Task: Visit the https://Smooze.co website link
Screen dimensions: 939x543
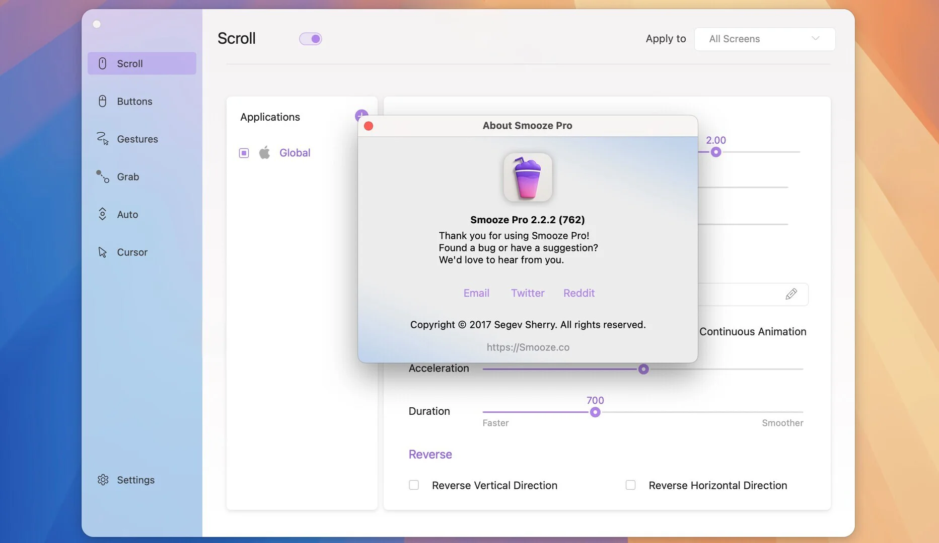Action: (x=528, y=347)
